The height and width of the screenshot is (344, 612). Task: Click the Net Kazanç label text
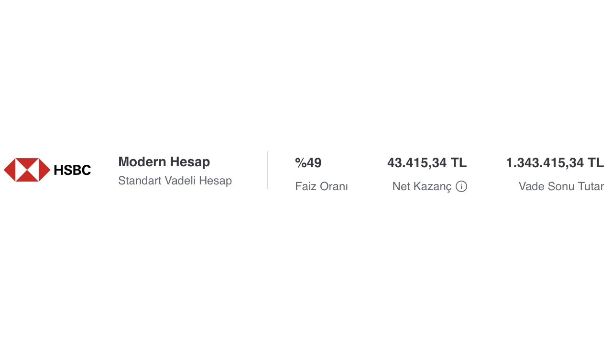pos(422,186)
